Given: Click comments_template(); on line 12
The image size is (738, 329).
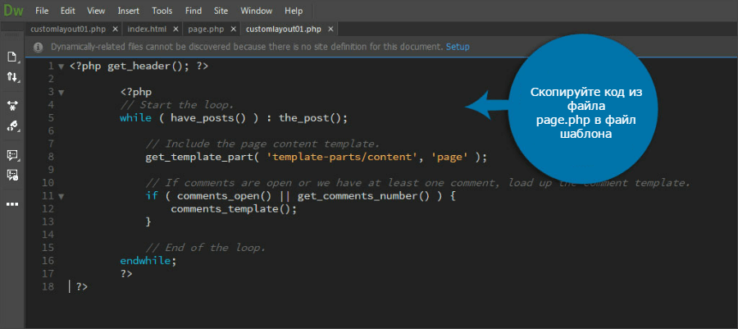Looking at the screenshot, I should [234, 208].
